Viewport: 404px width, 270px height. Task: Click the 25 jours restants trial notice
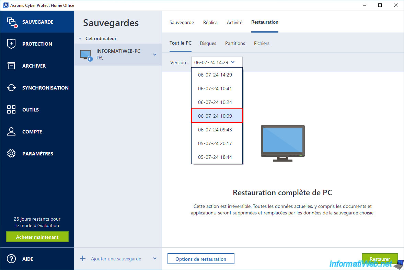37,222
